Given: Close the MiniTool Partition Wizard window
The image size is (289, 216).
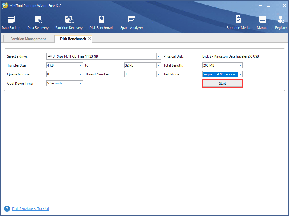Looking at the screenshot, I should (x=284, y=5).
